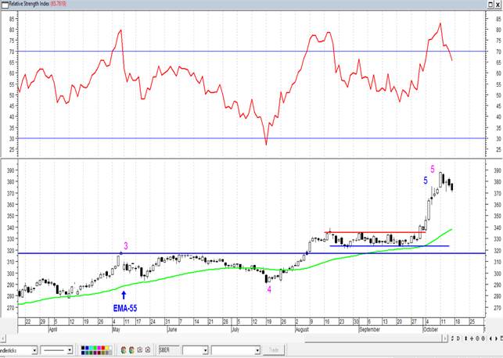Click the May label on the date axis
Image resolution: width=503 pixels, height=358 pixels.
[116, 330]
